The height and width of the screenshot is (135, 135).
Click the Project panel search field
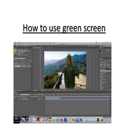[x=20, y=58]
